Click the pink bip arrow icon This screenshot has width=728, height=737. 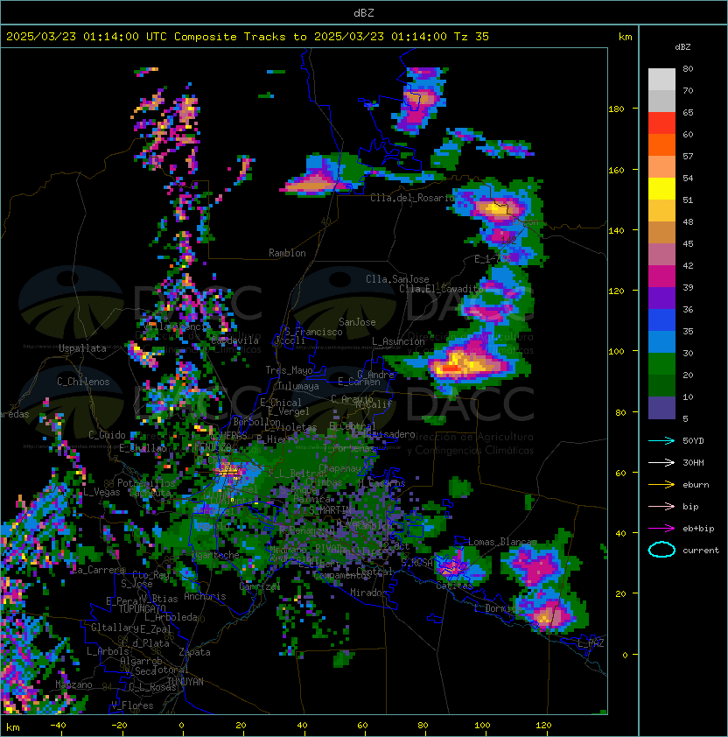[x=661, y=507]
